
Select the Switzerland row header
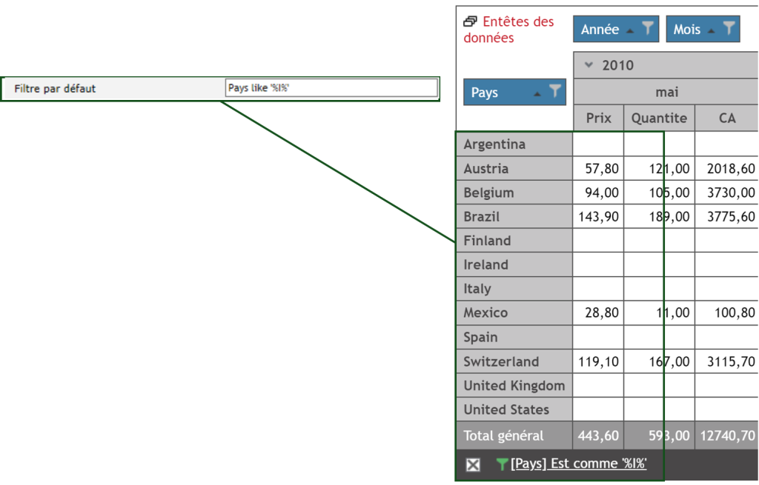point(501,361)
